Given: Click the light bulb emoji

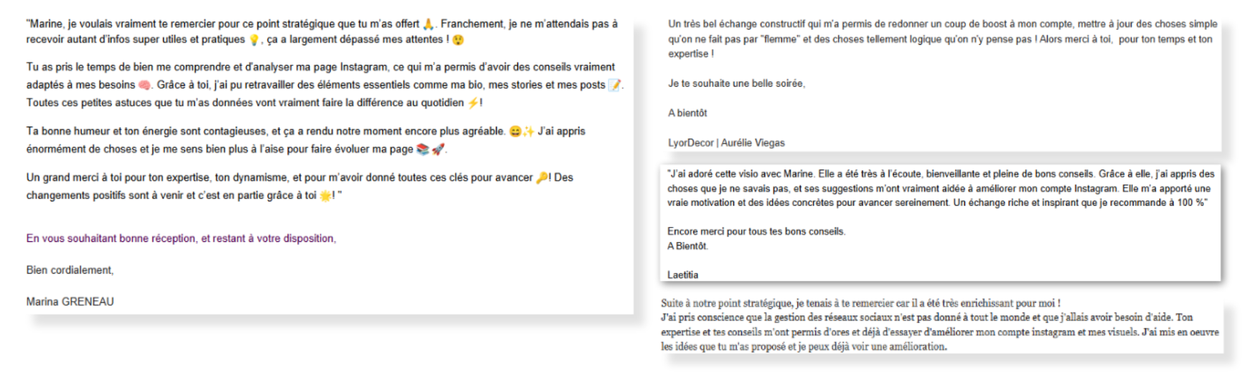Looking at the screenshot, I should [x=253, y=40].
